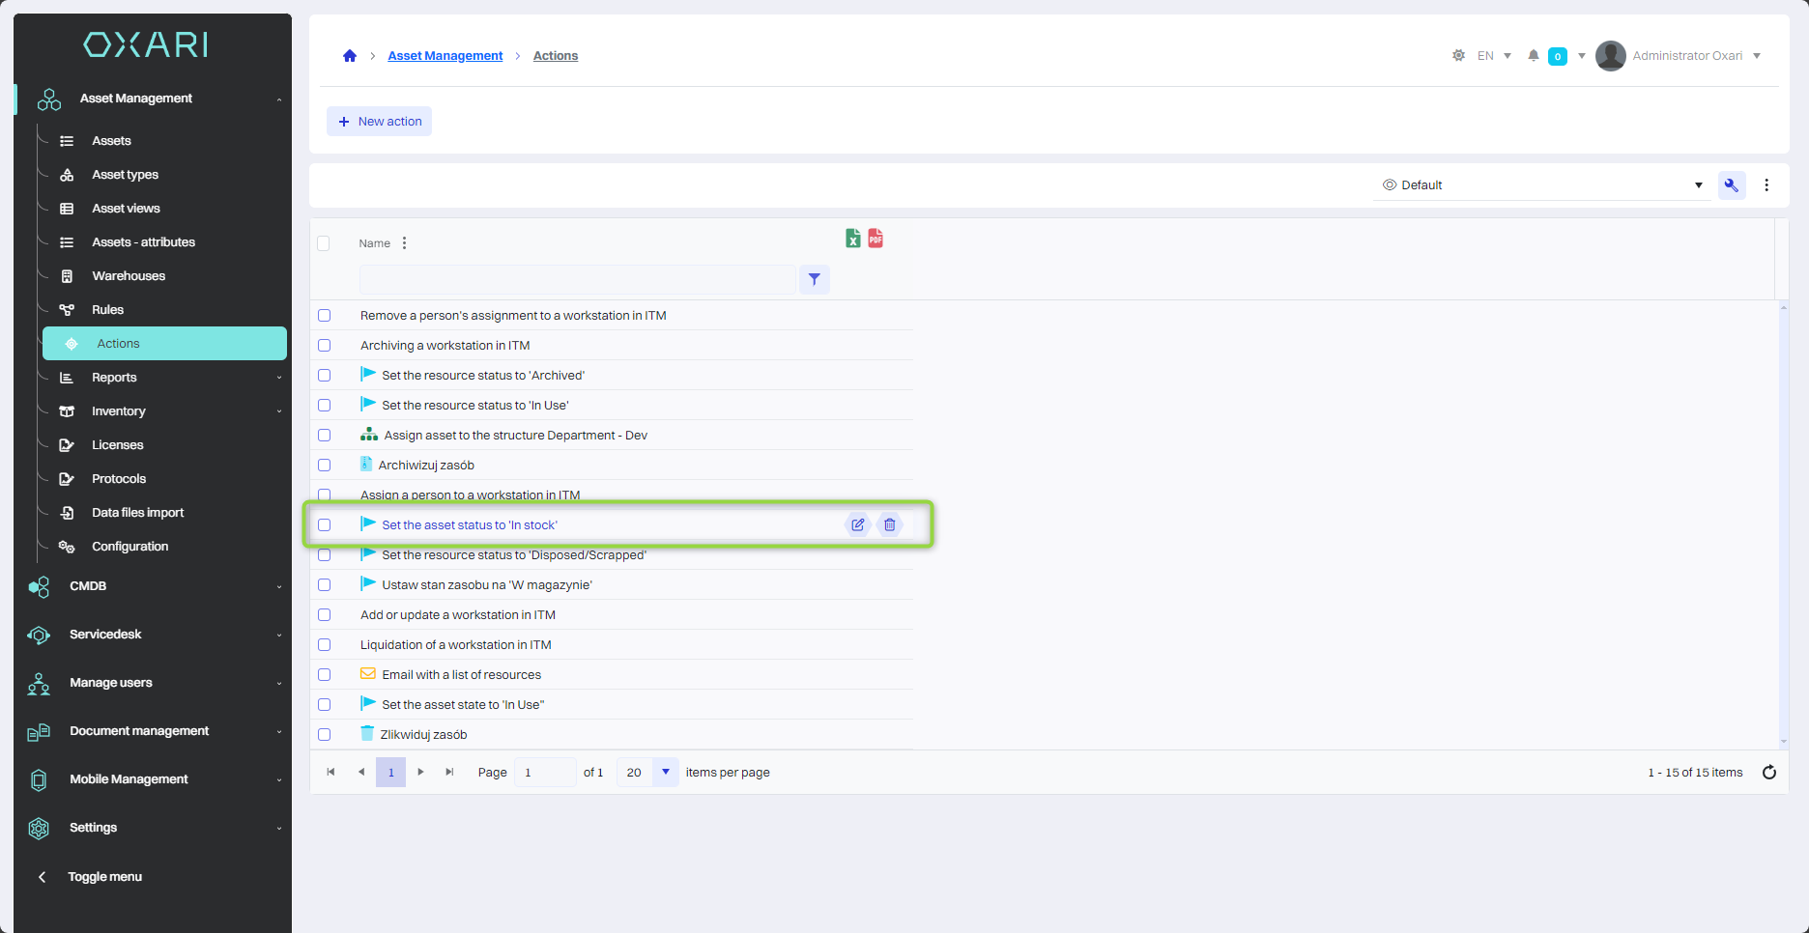The width and height of the screenshot is (1809, 933).
Task: Click the filter funnel icon
Action: coord(815,280)
